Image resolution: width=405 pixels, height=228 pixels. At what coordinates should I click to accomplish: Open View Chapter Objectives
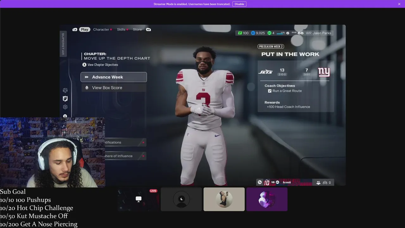[103, 65]
